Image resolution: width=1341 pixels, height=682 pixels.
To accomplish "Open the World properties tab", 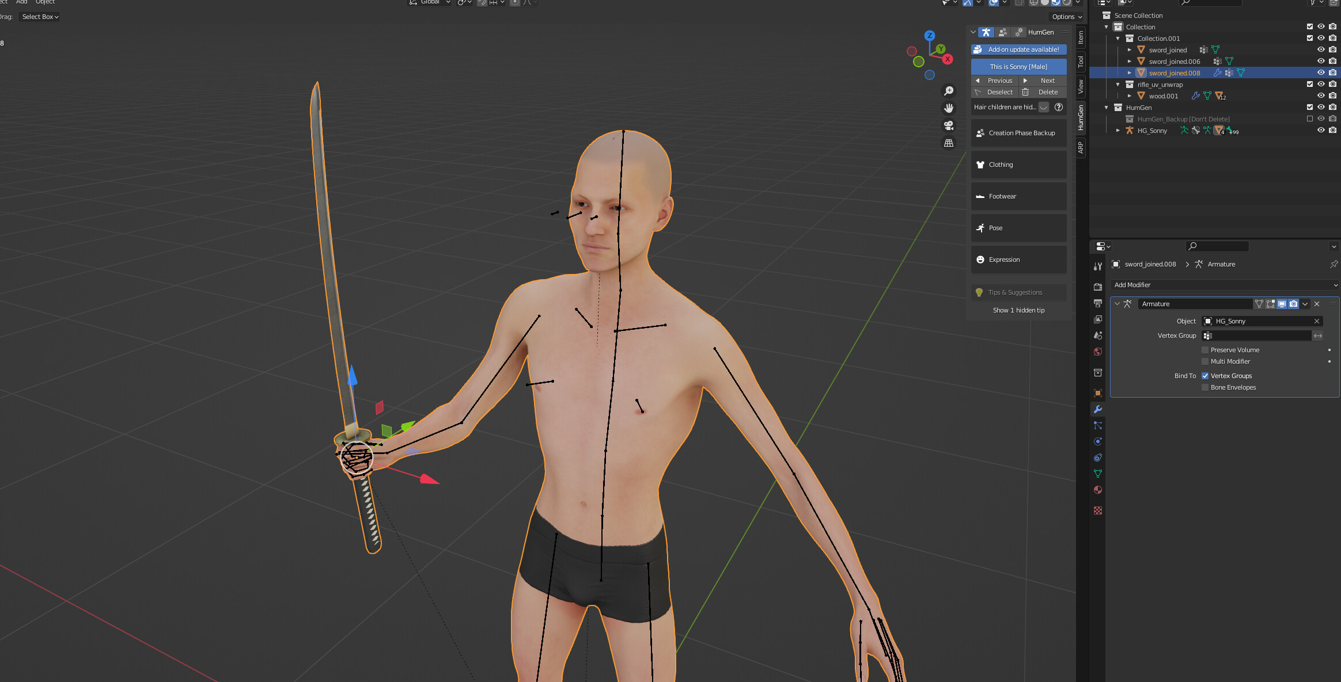I will (1098, 352).
